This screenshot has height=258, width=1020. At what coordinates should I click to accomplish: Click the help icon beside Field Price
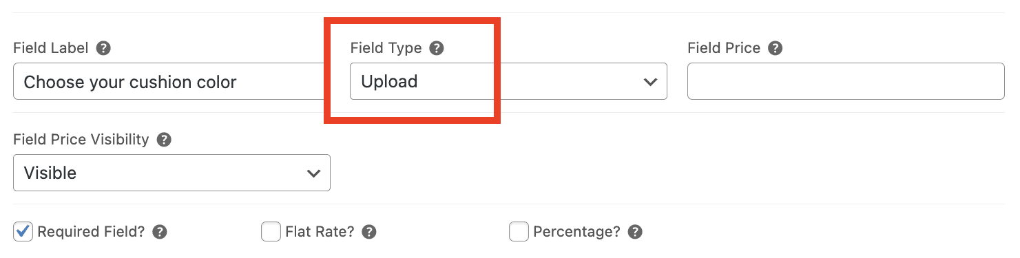coord(776,48)
